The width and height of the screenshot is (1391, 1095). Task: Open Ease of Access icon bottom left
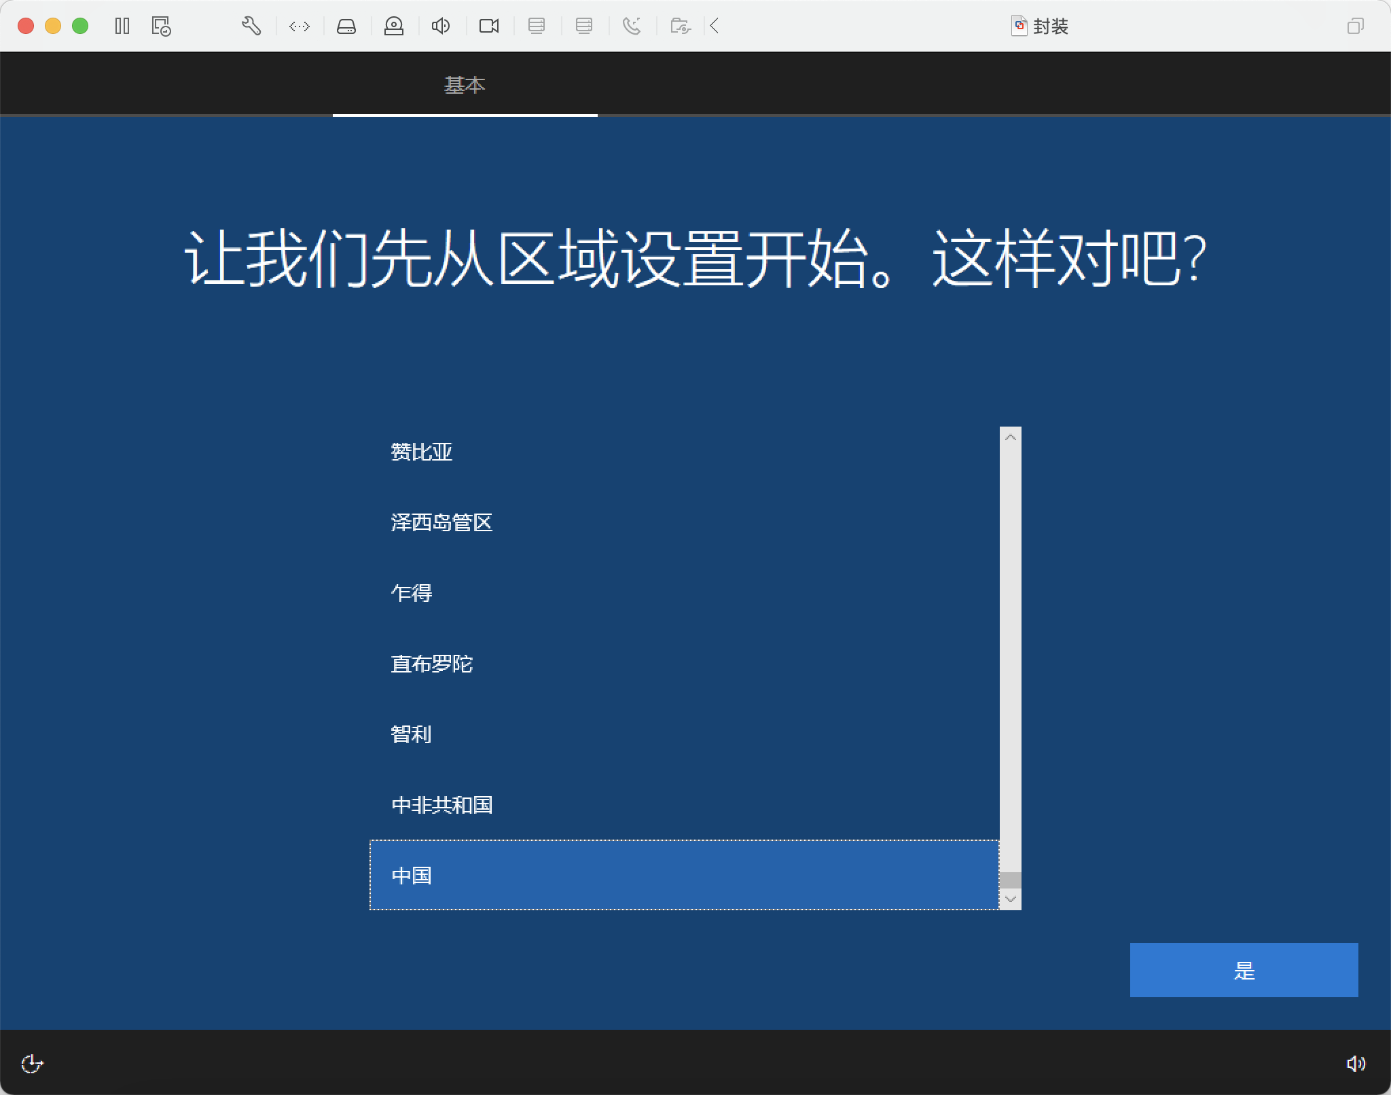coord(32,1064)
